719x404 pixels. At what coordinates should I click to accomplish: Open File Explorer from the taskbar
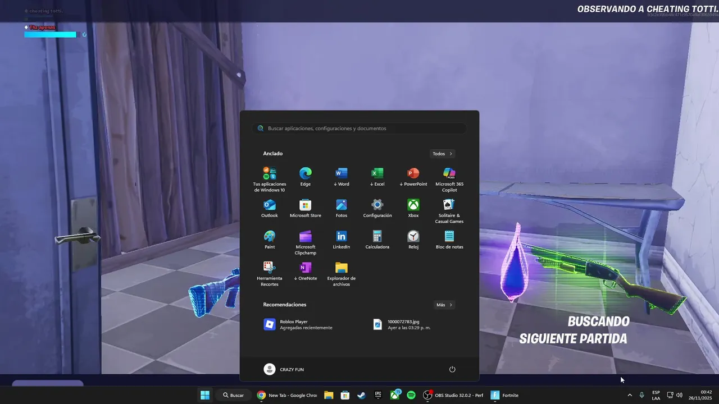(329, 395)
